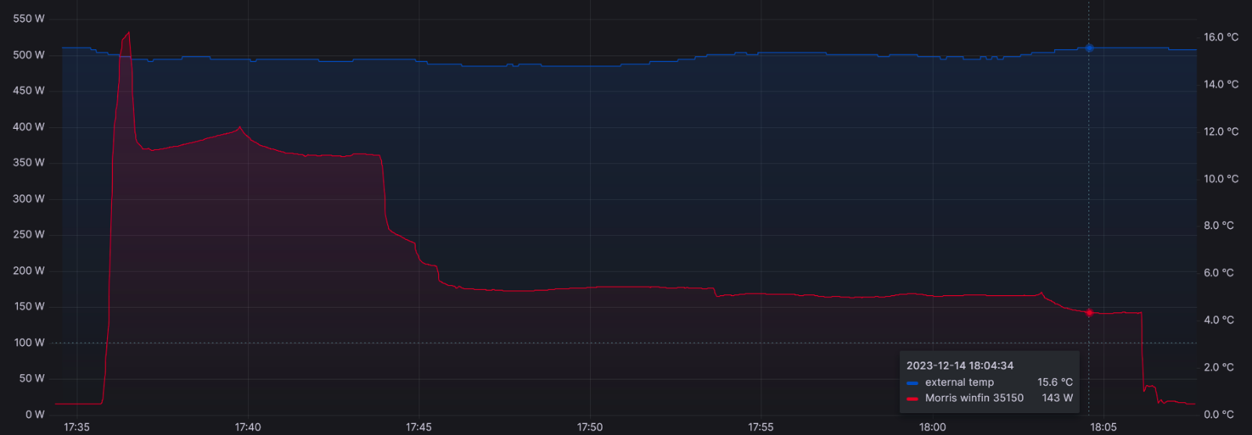Click the 8.0 °C axis label

pos(1218,226)
